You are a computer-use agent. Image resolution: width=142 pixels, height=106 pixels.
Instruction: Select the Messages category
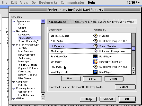[x=24, y=62]
